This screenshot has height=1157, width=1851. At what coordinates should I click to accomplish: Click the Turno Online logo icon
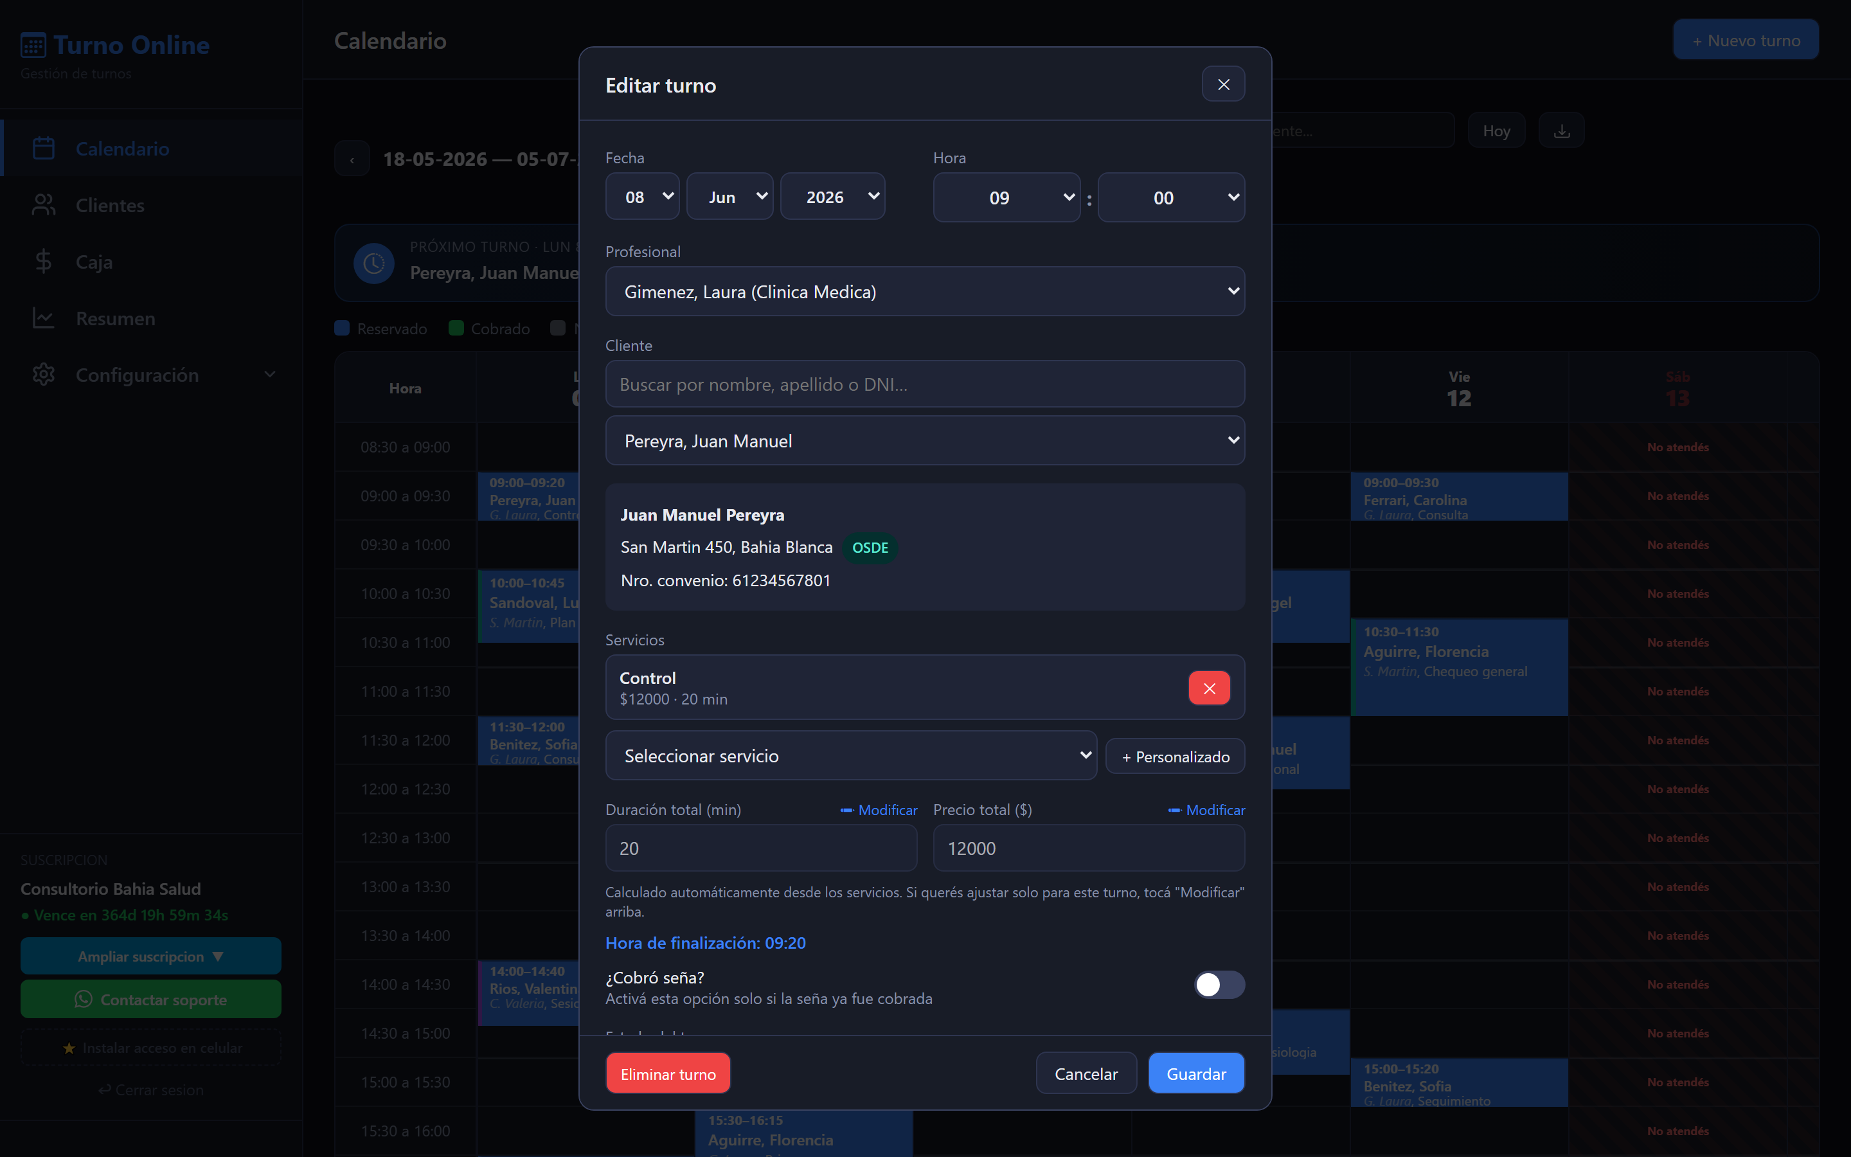click(33, 45)
